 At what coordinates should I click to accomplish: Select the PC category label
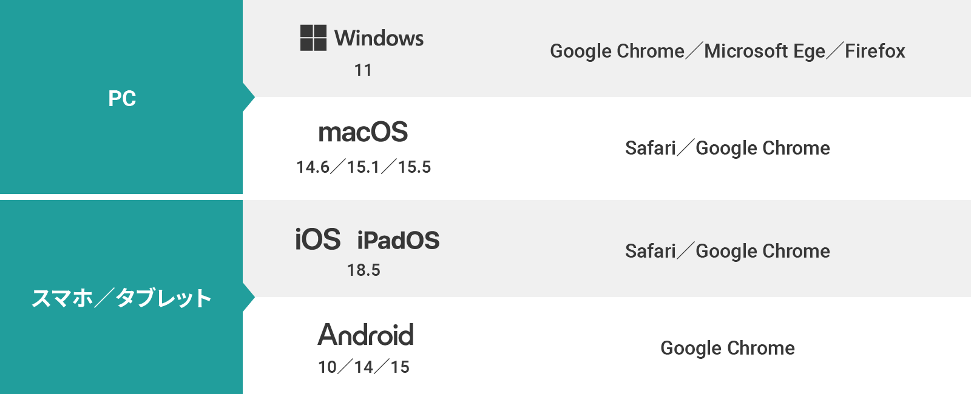coord(122,98)
